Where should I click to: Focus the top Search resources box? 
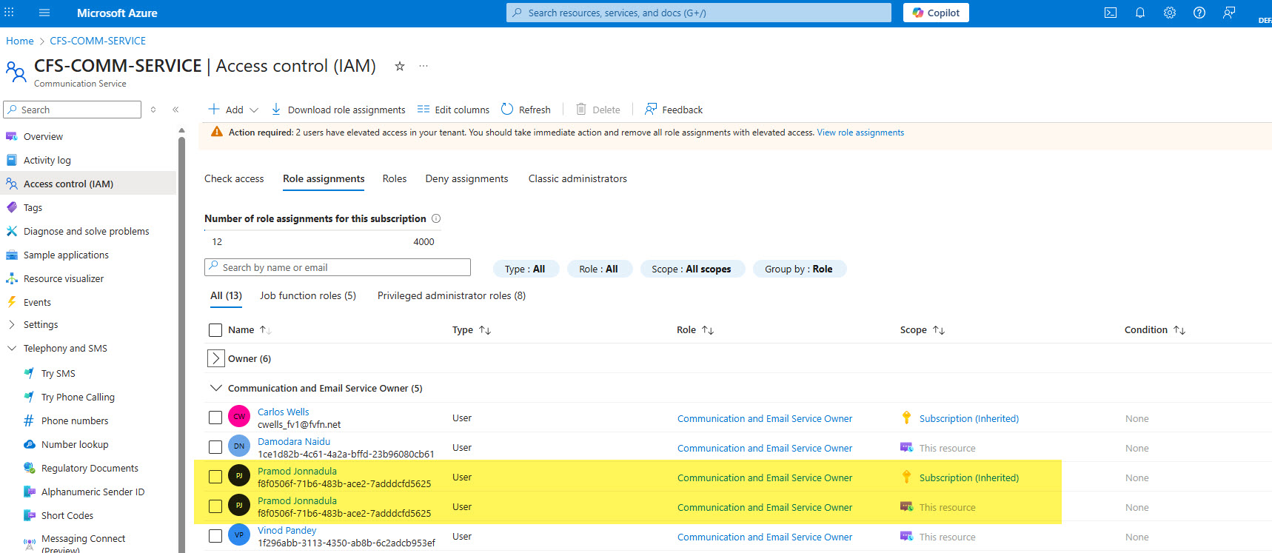tap(699, 13)
